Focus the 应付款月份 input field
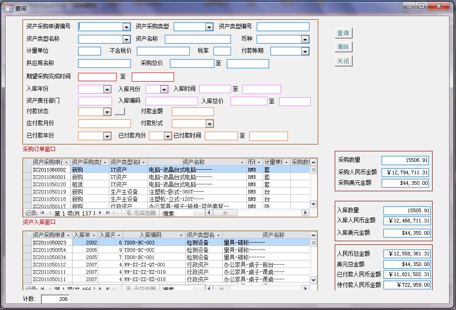Viewport: 456px width, 310px height. [x=104, y=124]
